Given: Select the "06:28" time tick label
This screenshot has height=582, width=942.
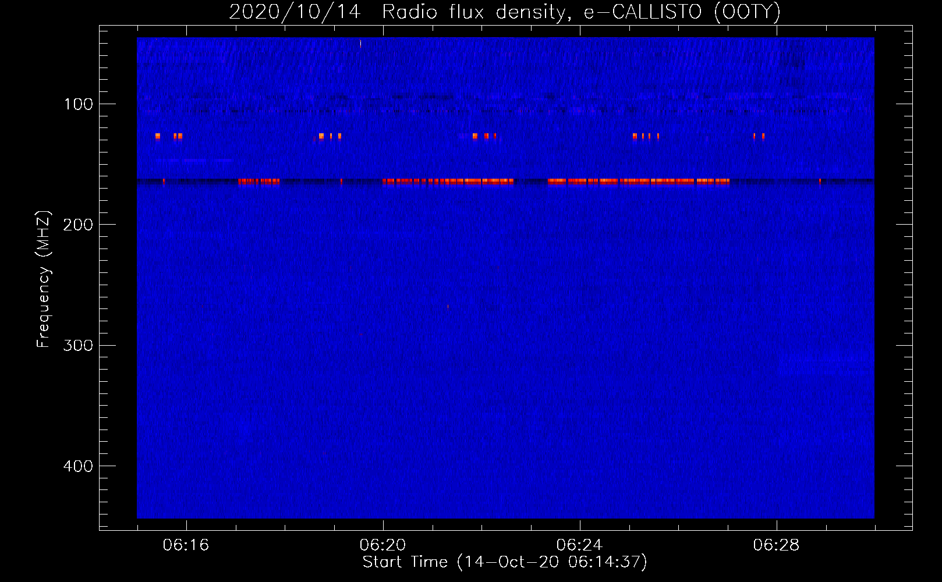Looking at the screenshot, I should [x=776, y=545].
